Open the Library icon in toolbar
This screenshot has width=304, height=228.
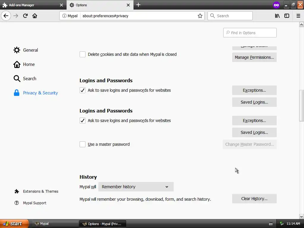click(277, 16)
